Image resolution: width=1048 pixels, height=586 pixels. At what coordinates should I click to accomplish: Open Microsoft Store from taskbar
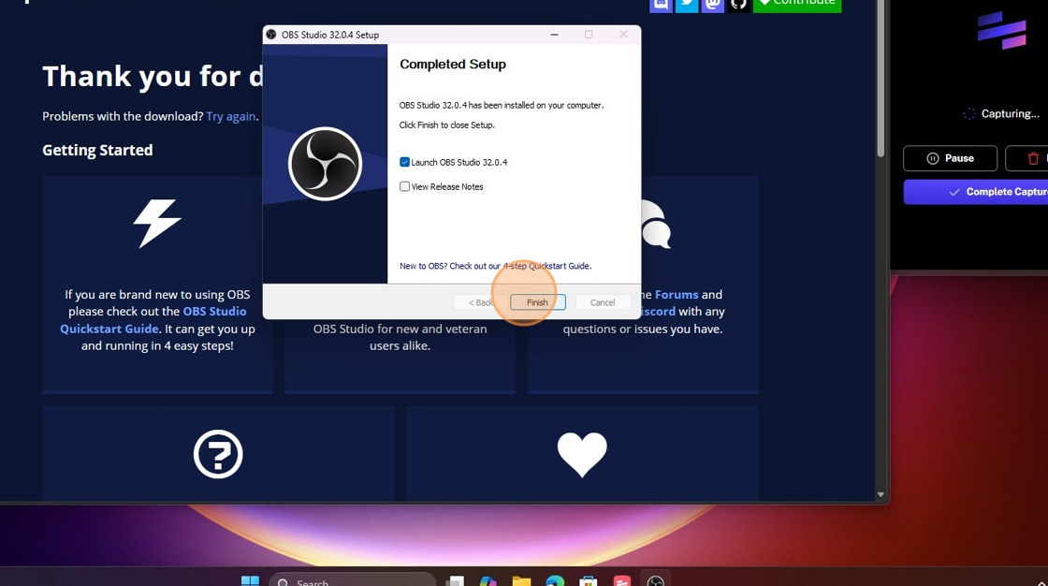pos(589,580)
